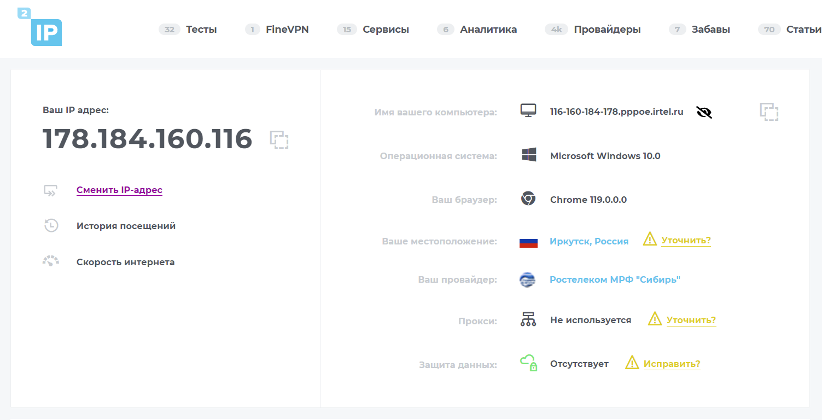Screen dimensions: 822x420
Task: Click the 15 badge beside Сервисы
Action: click(x=347, y=30)
